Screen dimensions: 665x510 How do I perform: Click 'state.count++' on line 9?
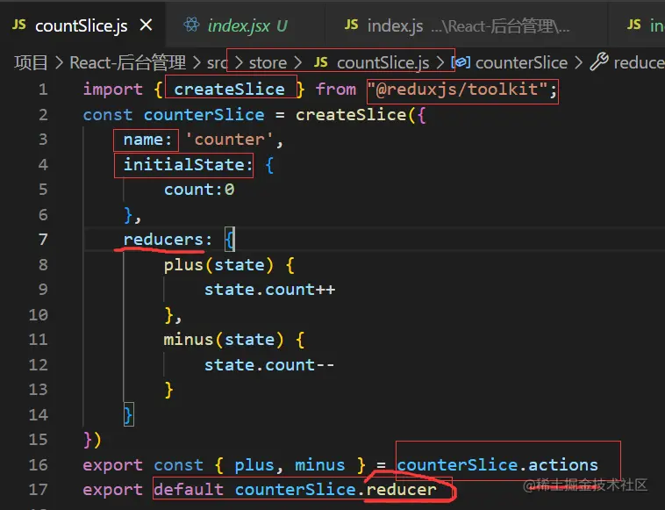(269, 290)
